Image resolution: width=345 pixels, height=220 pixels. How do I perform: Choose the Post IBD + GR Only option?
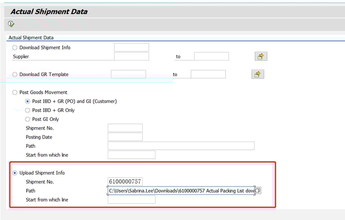(28, 110)
